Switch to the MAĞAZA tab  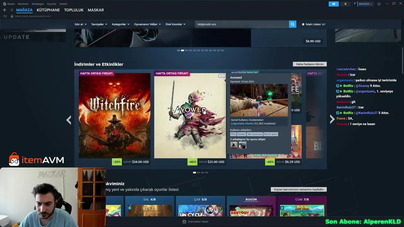pos(24,10)
